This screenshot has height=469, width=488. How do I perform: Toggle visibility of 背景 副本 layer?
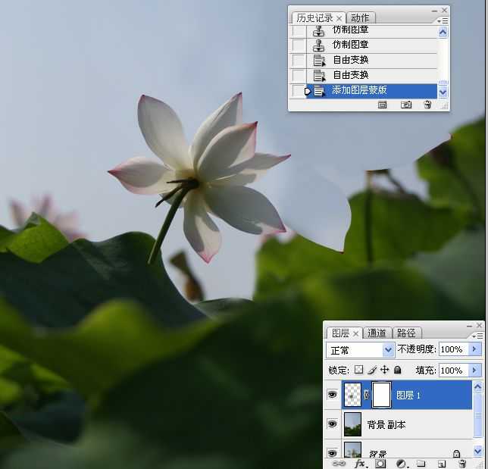(x=332, y=424)
